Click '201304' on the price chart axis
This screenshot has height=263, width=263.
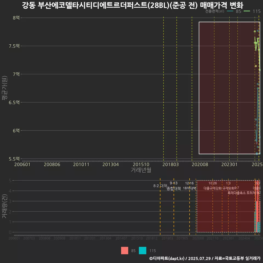pos(110,164)
